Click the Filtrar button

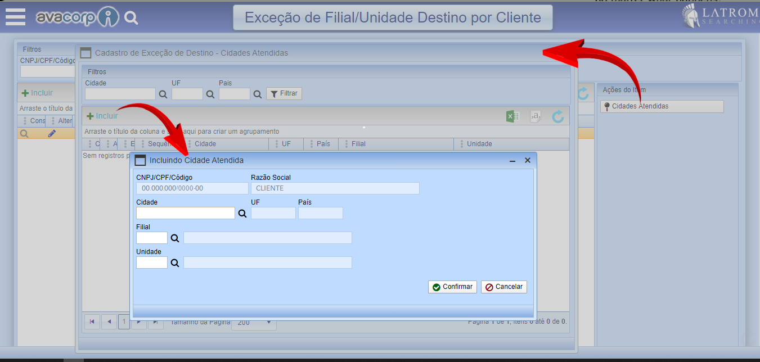tap(284, 93)
